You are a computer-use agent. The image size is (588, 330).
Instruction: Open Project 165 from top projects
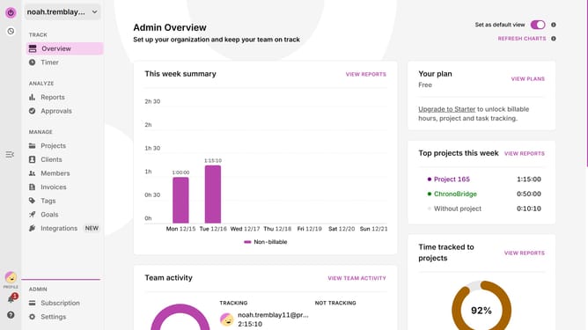point(452,180)
